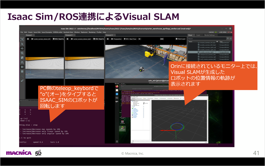Click the Stage panel filter funnel icon
Image resolution: width=265 pixels, height=166 pixels.
click(x=228, y=39)
